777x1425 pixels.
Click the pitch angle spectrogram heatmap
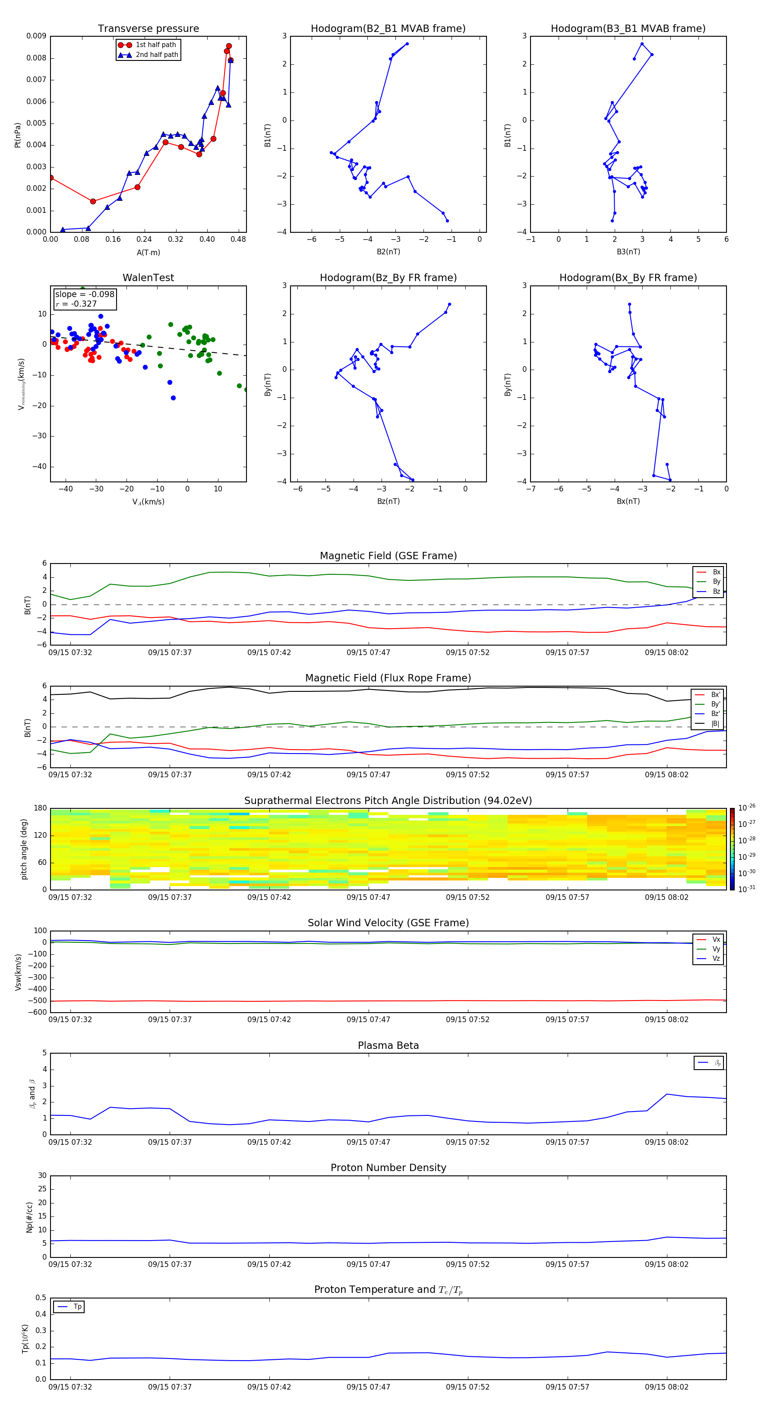(388, 849)
